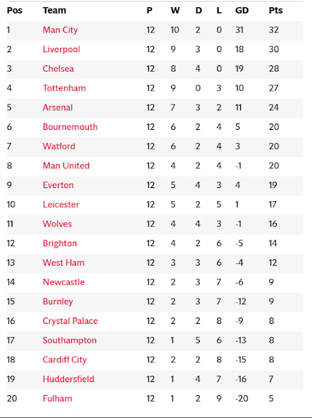Image resolution: width=312 pixels, height=418 pixels.
Task: Open the Leicester link
Action: coord(61,204)
